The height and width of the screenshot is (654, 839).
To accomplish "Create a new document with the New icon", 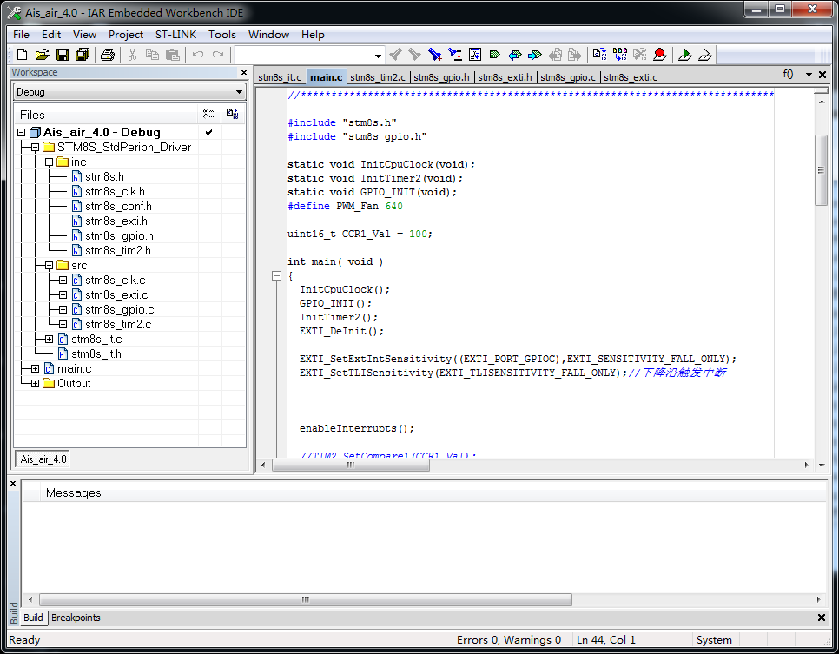I will tap(22, 55).
